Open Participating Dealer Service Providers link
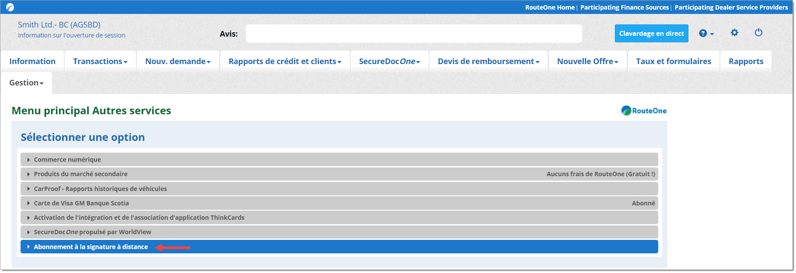Image resolution: width=796 pixels, height=273 pixels. (731, 7)
